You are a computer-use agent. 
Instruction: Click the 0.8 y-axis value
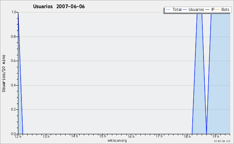pyautogui.click(x=13, y=37)
